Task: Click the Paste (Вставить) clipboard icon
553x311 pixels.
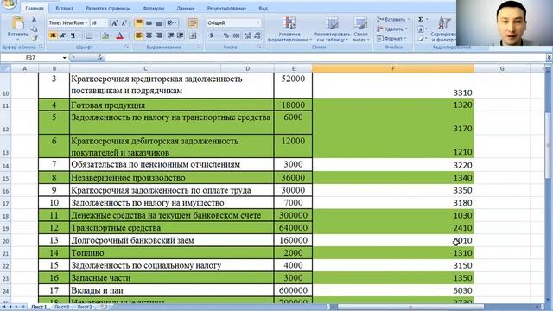Action: [17, 23]
